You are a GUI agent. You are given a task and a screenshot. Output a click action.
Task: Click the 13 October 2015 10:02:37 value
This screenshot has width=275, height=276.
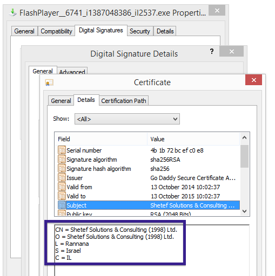pyautogui.click(x=185, y=196)
